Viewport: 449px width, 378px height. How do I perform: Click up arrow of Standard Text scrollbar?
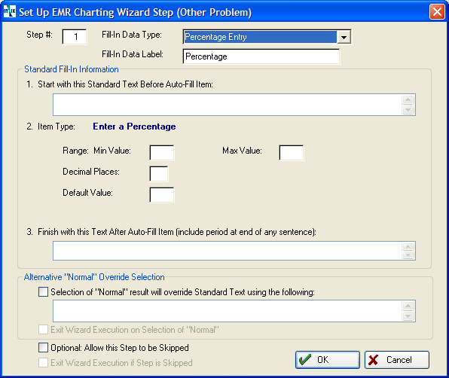408,99
